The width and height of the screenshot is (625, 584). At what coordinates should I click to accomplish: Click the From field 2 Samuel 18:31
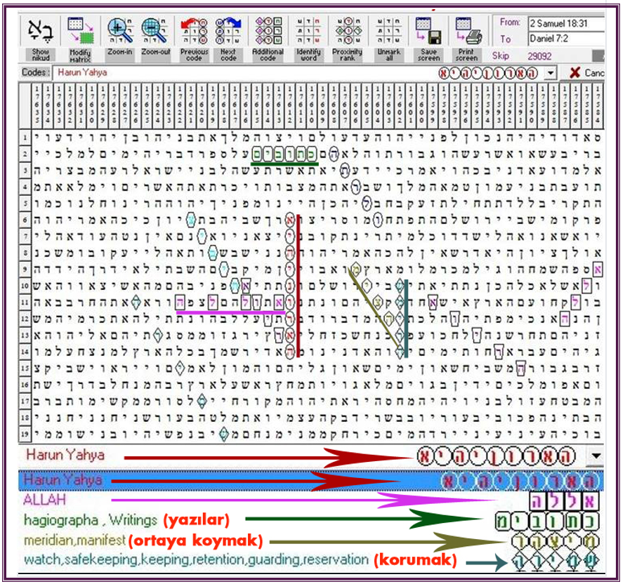tap(566, 23)
